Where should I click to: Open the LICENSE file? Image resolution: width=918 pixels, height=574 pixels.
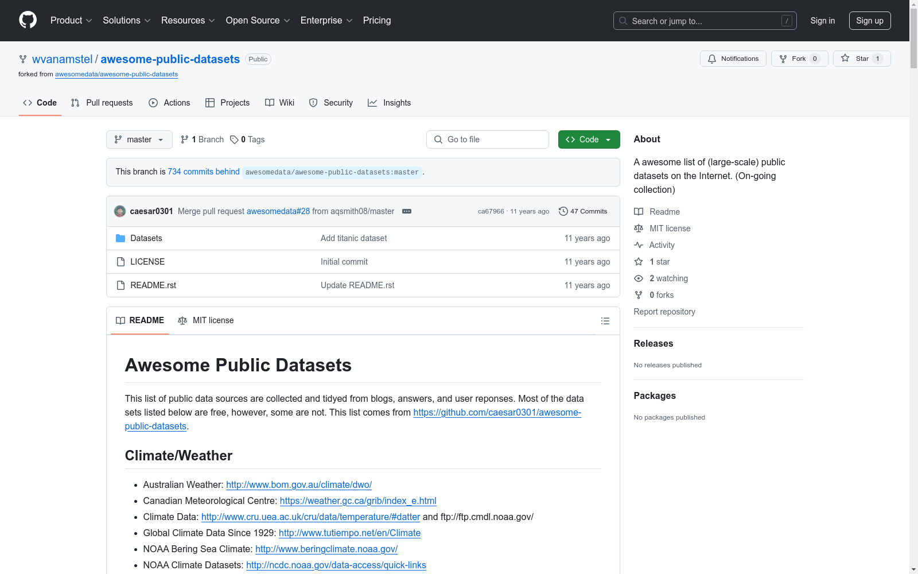(147, 262)
